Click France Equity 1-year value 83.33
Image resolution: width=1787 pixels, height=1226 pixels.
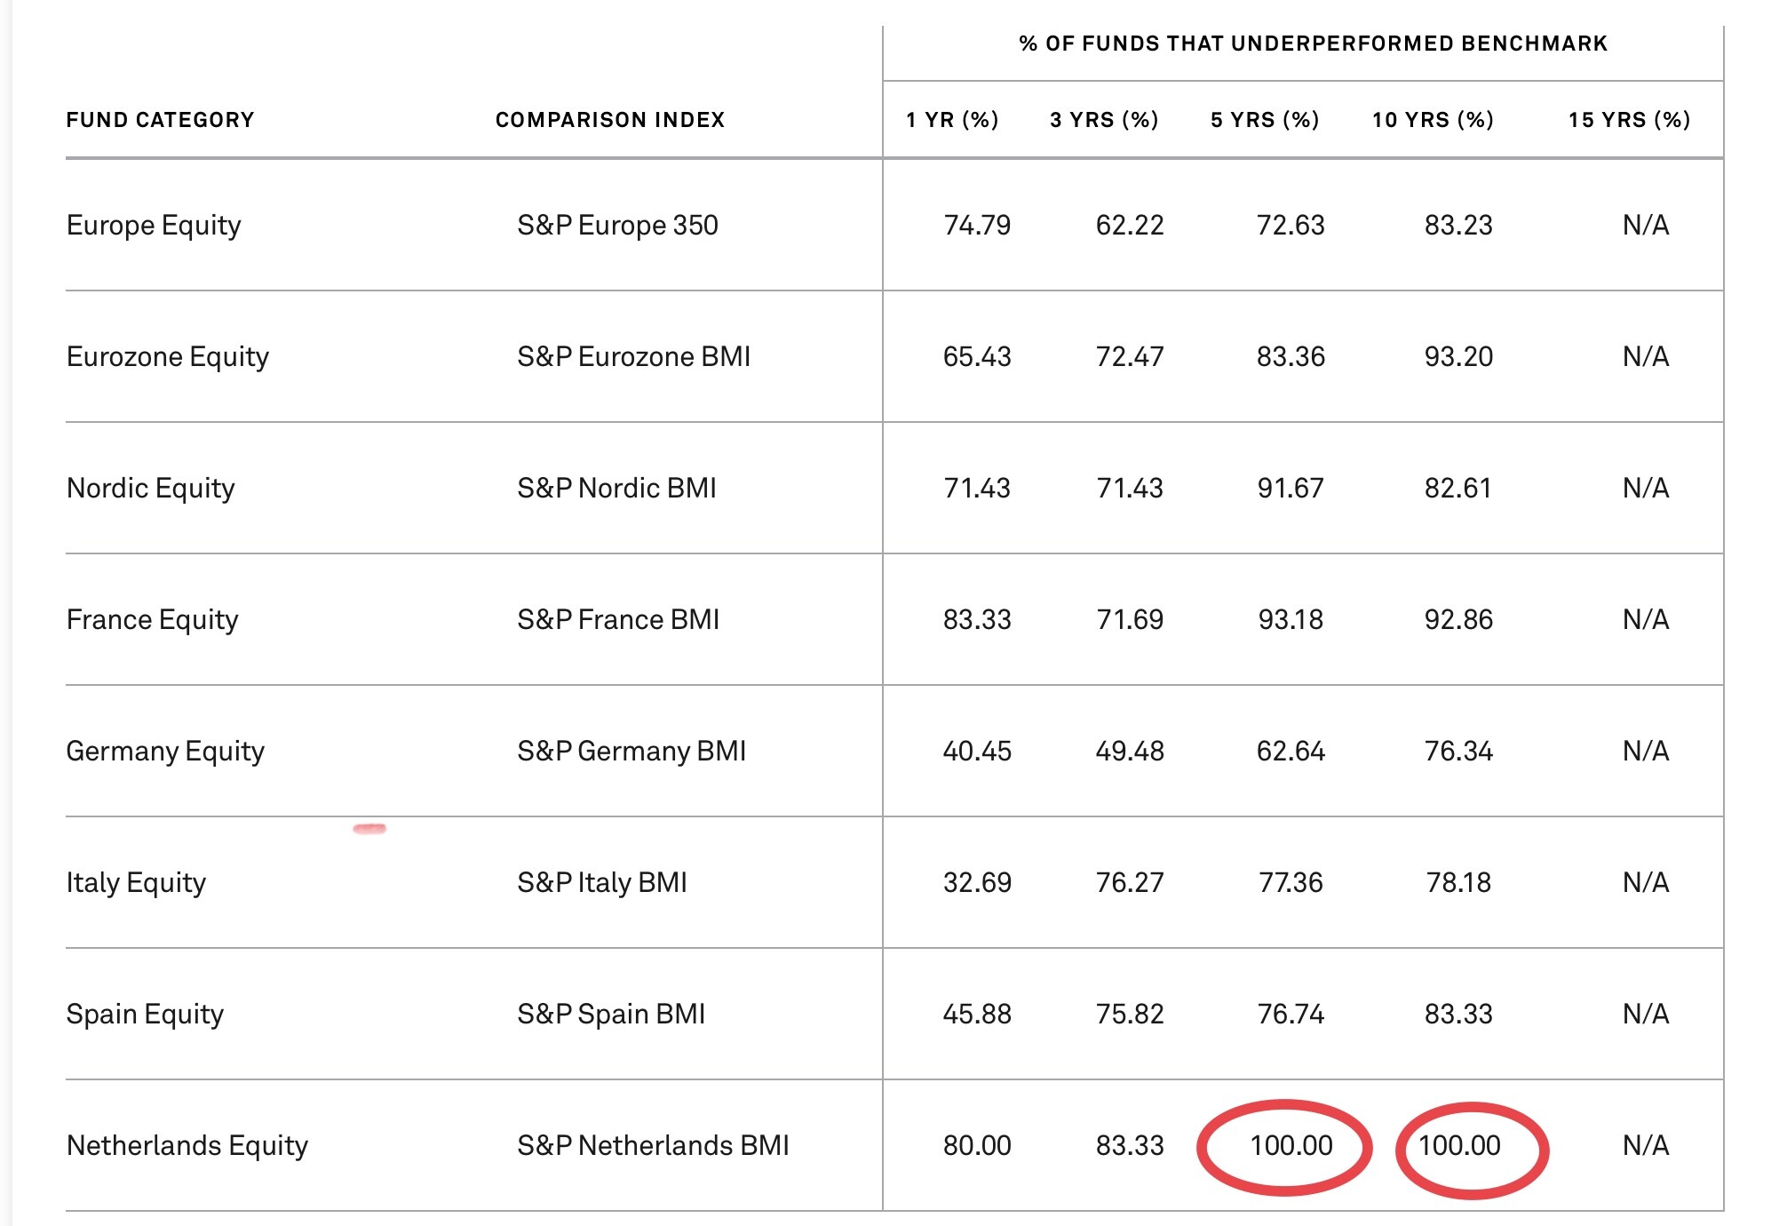(x=977, y=620)
